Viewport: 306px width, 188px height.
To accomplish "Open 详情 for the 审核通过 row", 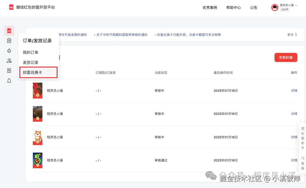I will point(294,160).
